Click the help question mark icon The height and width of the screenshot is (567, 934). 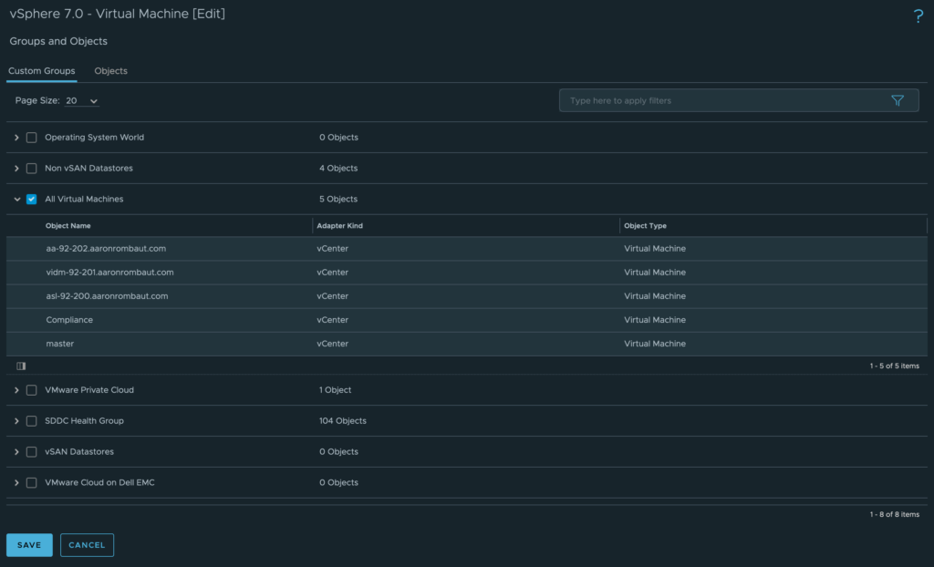918,16
